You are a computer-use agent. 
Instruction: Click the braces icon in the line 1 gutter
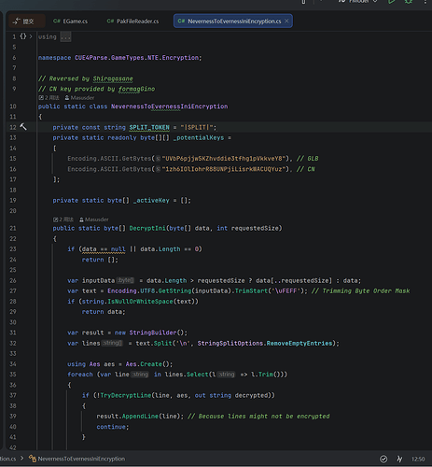coord(22,36)
